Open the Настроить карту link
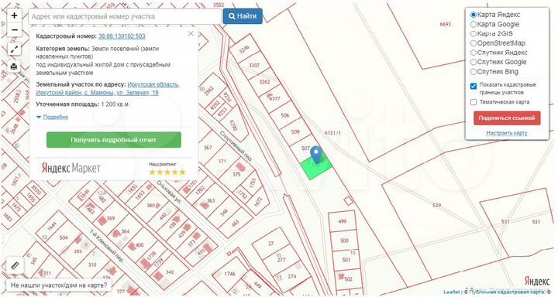Screen dimensions: 558x297 point(507,133)
